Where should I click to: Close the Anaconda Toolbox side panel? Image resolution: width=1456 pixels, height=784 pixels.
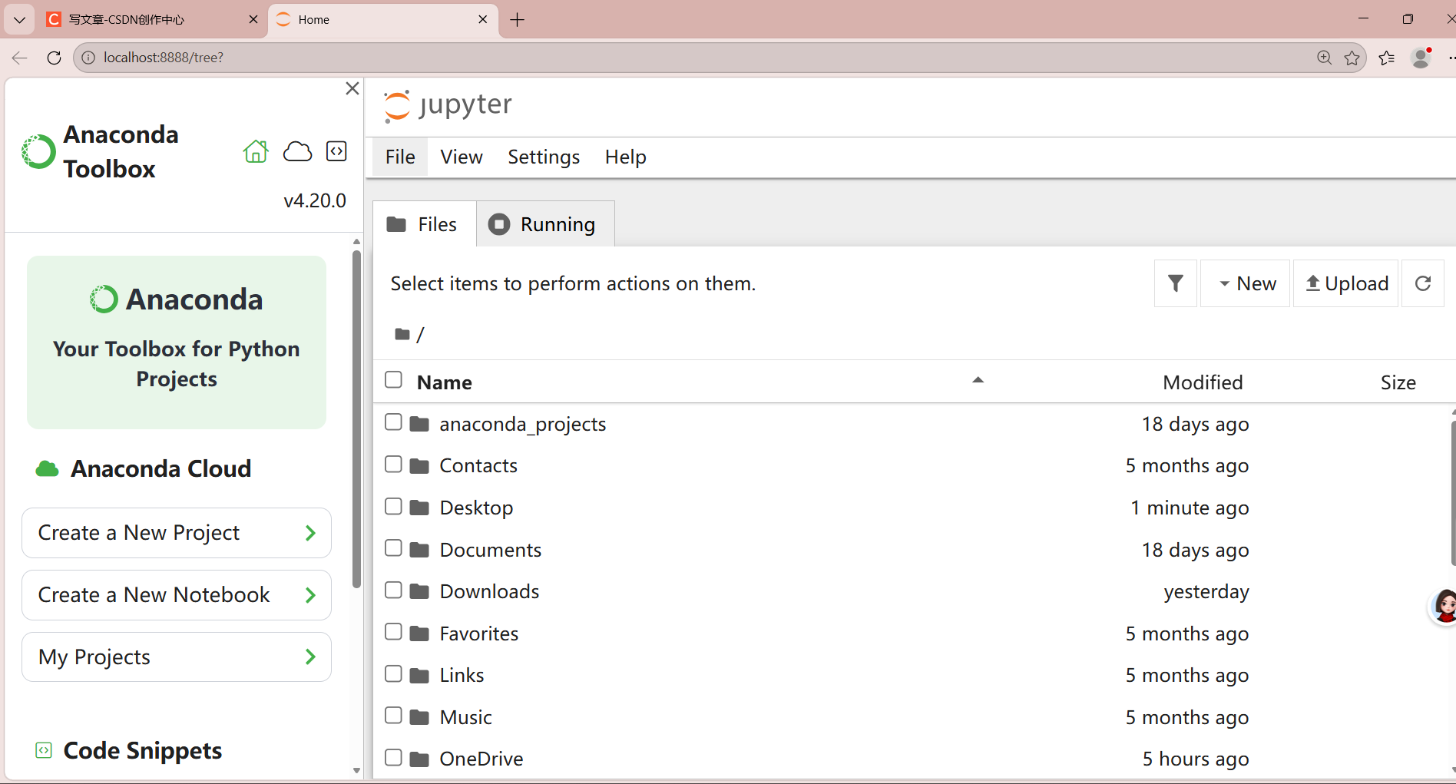tap(352, 88)
